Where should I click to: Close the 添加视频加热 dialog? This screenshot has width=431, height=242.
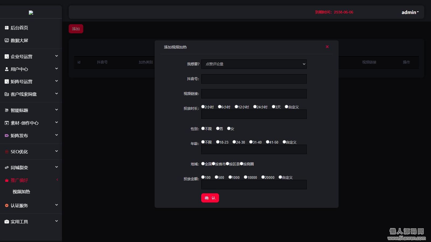pos(327,47)
